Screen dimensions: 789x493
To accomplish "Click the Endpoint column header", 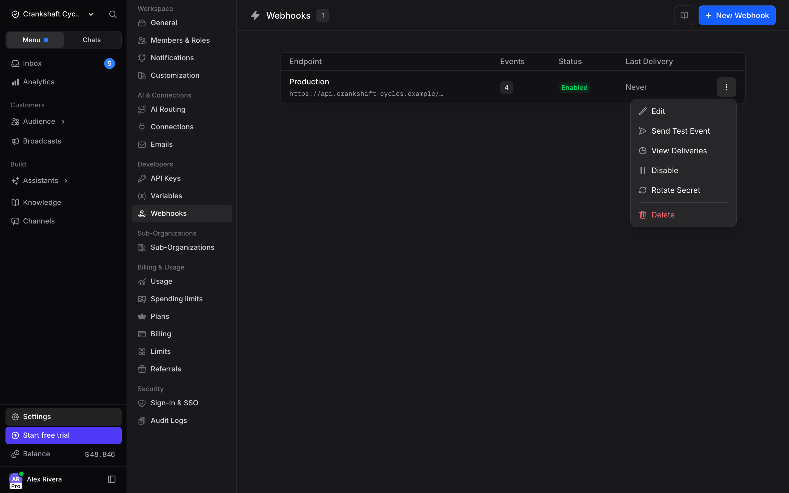I will click(x=305, y=61).
